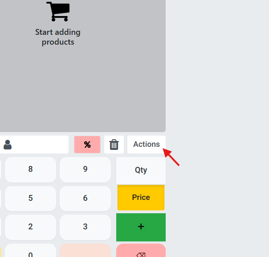269x257 pixels.
Task: Click the 'Start adding products' text
Action: pos(57,37)
